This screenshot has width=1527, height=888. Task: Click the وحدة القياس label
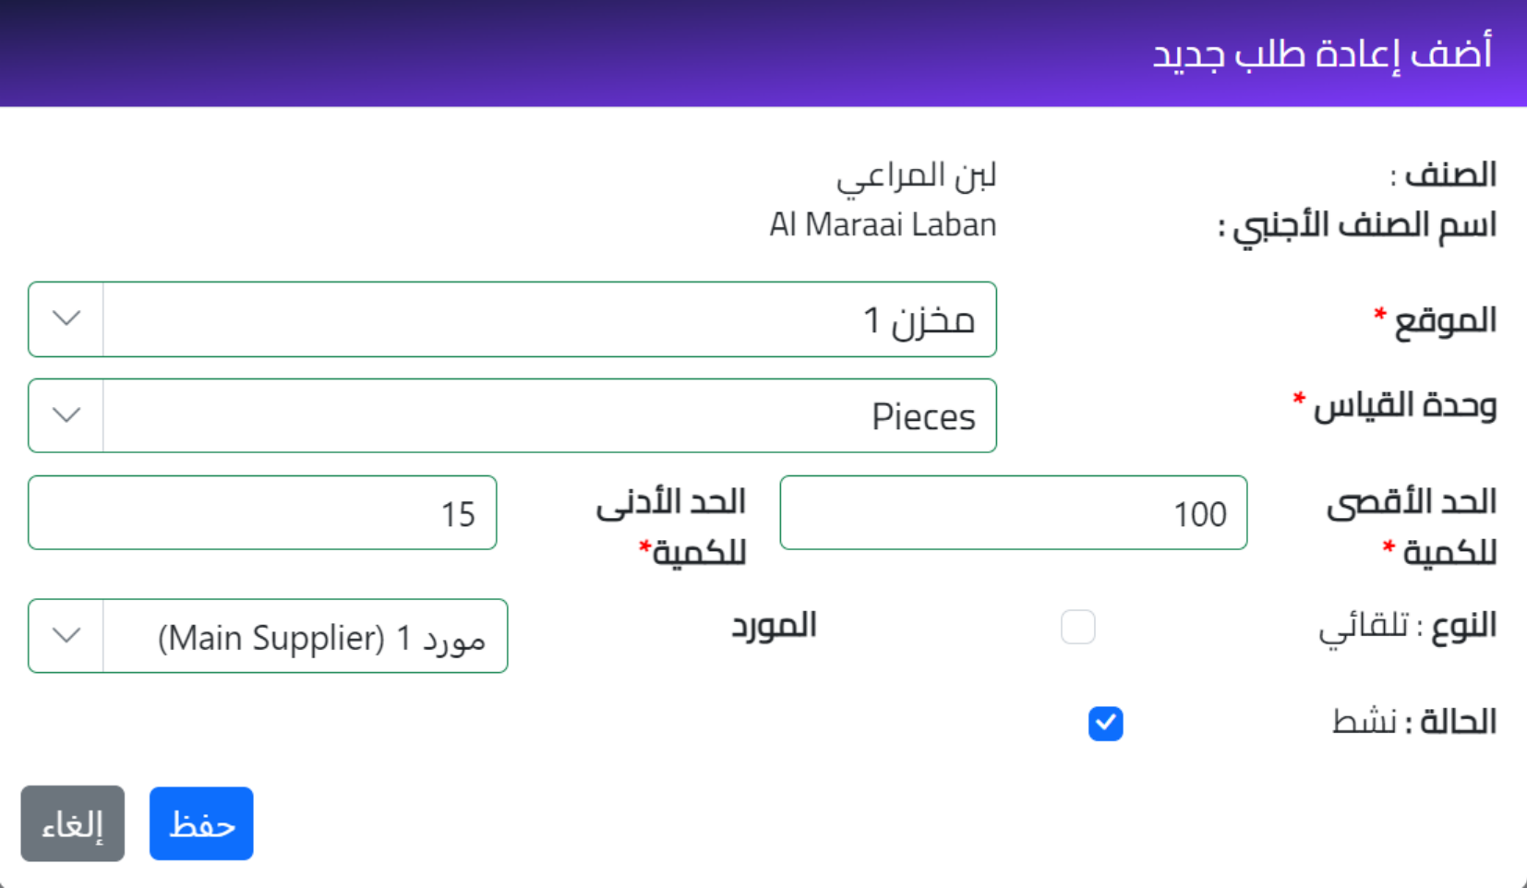tap(1404, 406)
